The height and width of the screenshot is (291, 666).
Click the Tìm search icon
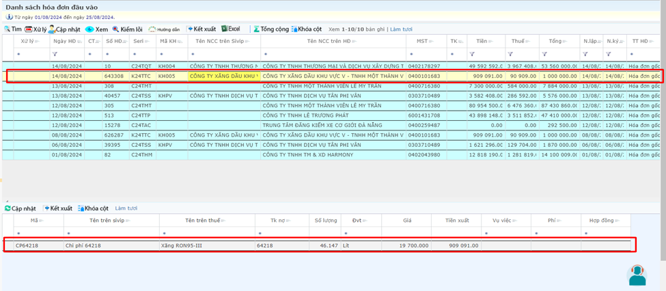8,29
